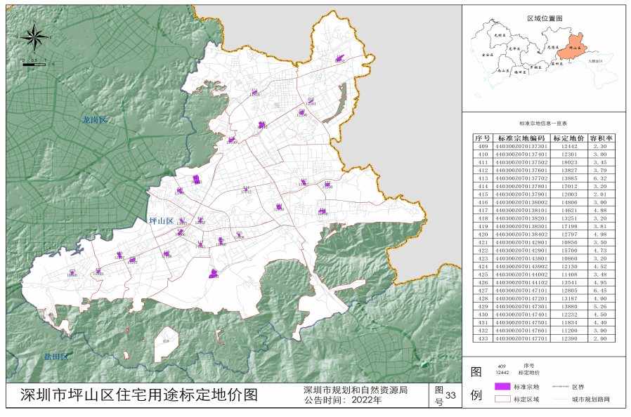Click the compass rose north arrow
The width and height of the screenshot is (631, 417).
coord(35,36)
